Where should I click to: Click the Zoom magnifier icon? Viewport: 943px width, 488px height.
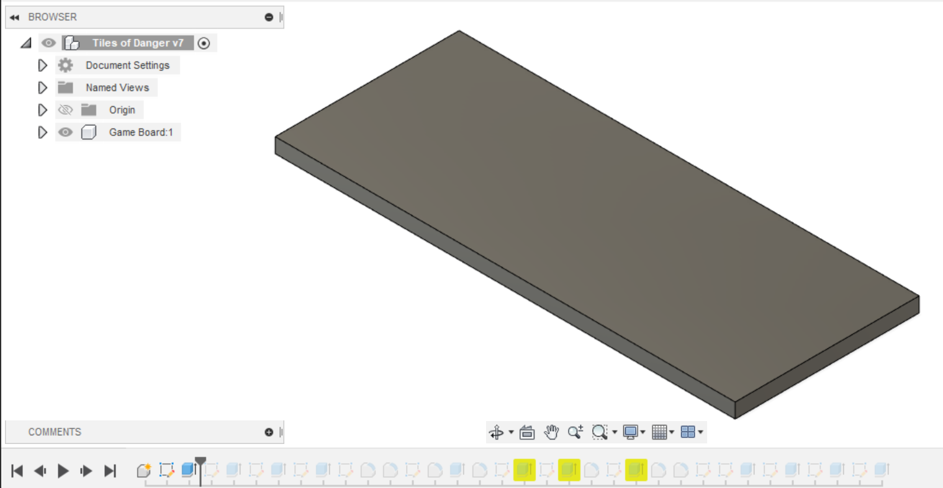pyautogui.click(x=574, y=432)
